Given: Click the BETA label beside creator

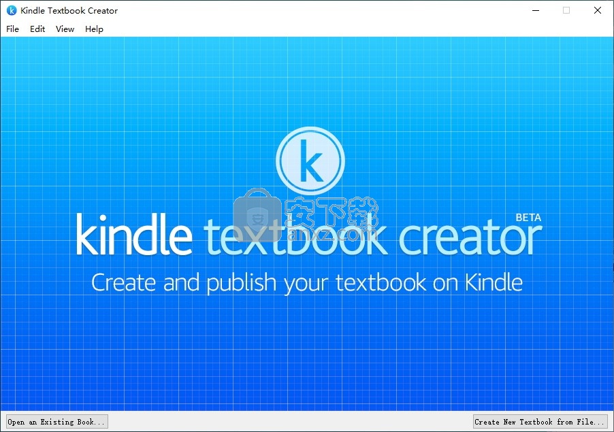Looking at the screenshot, I should (528, 218).
